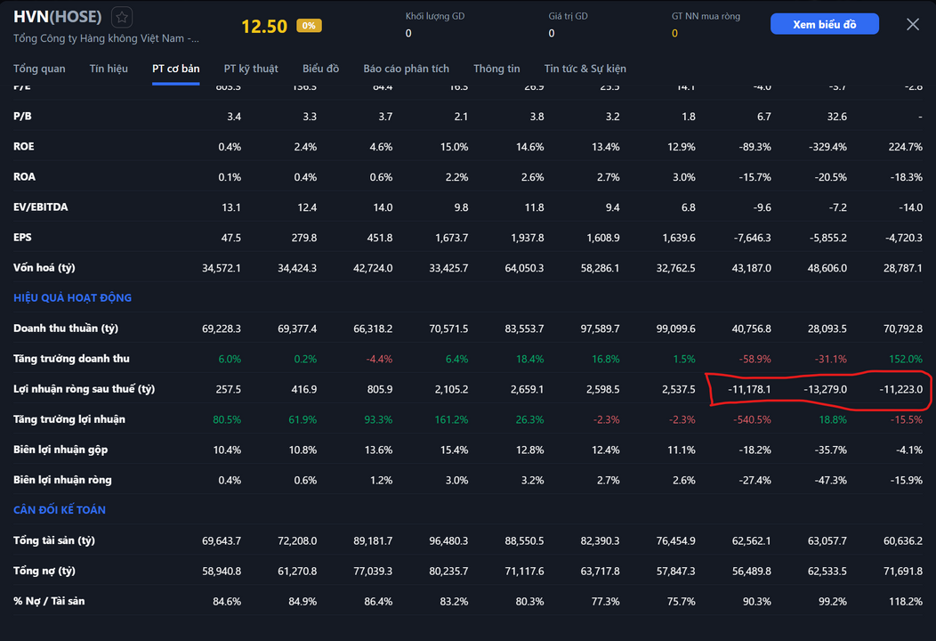
Task: Switch to the Tổng quan tab
Action: pyautogui.click(x=39, y=69)
